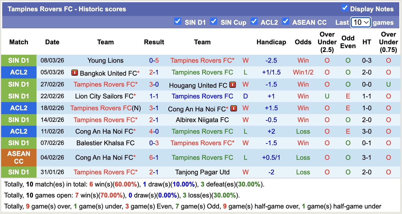The height and width of the screenshot is (214, 402).
Task: Open the Tampines Rovers FC link in the first row
Action: 202,61
